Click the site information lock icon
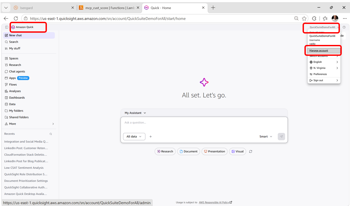Image resolution: width=350 pixels, height=206 pixels. (26, 19)
